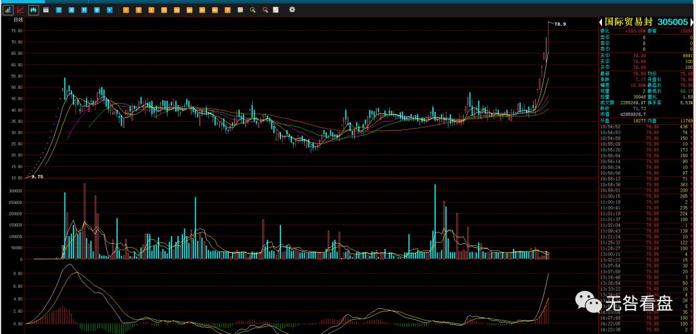Open the drawing notepad pencil icon
696x334 pixels.
point(276,10)
